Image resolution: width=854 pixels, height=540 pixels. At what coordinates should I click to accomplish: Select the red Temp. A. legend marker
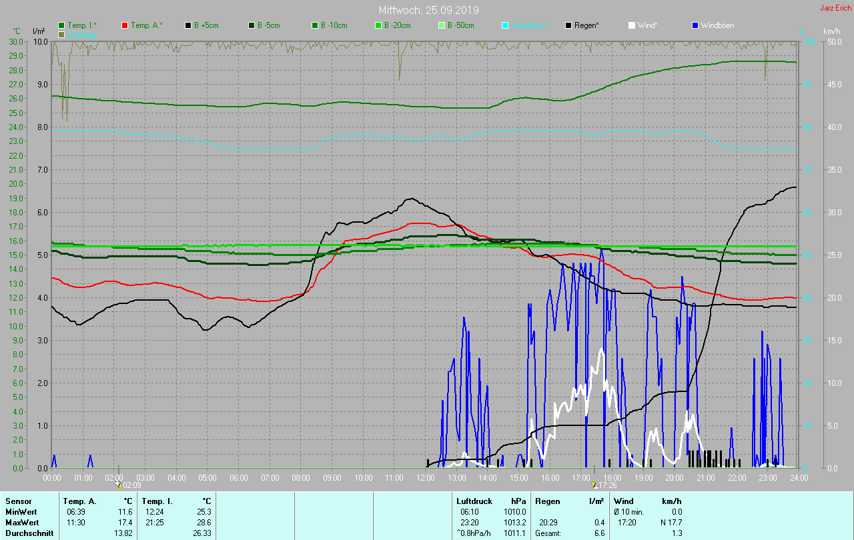pos(125,25)
